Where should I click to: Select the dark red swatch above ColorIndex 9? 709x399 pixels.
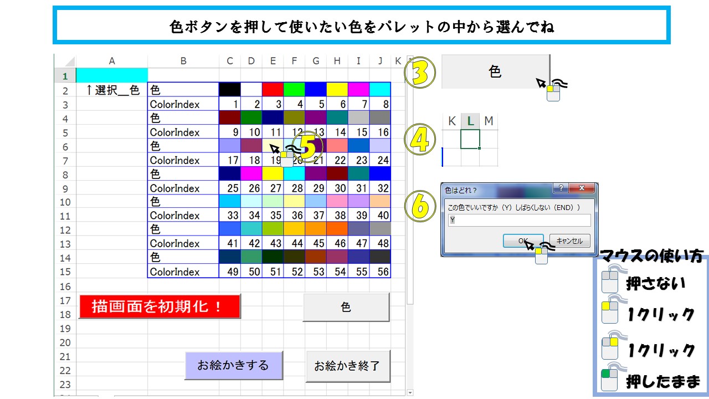click(230, 117)
